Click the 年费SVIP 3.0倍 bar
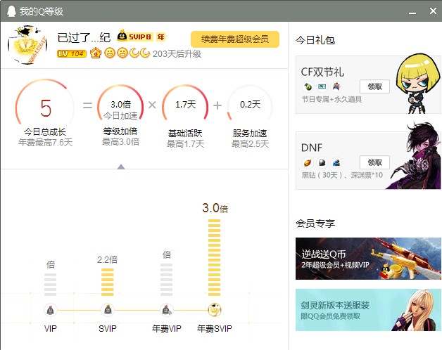This screenshot has width=442, height=350. (x=214, y=258)
